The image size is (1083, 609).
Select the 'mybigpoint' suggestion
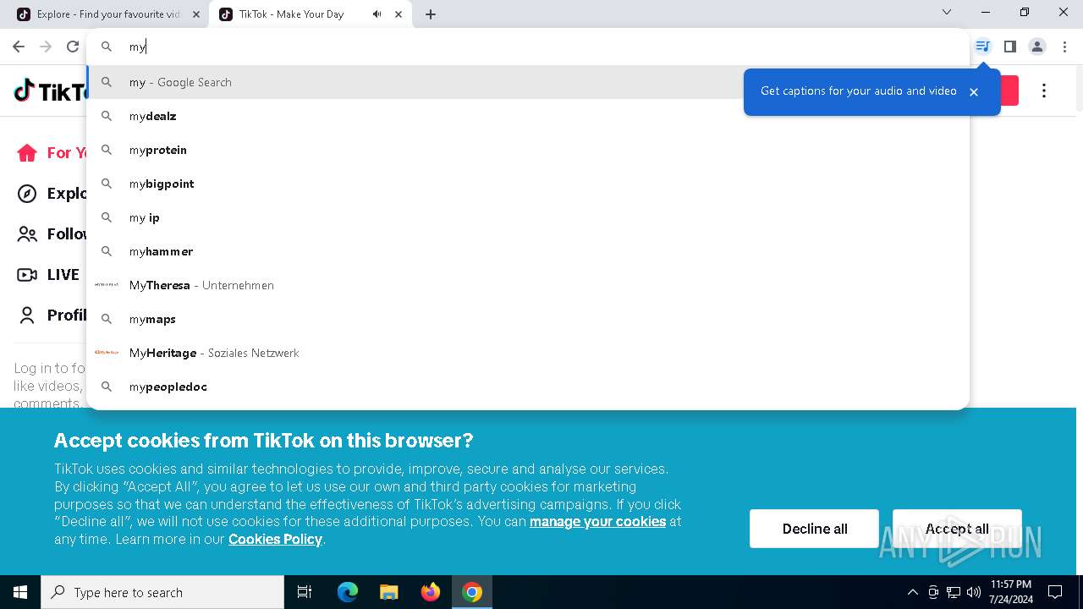[x=528, y=184]
